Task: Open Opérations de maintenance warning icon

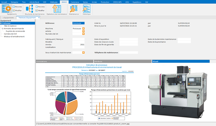Action: point(56,8)
